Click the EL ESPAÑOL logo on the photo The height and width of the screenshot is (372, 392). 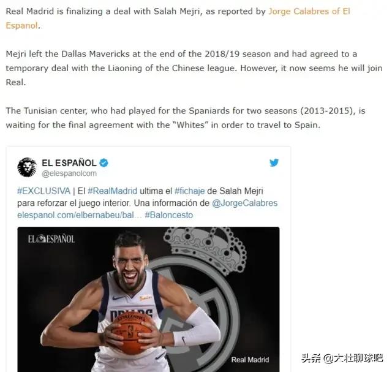pos(51,239)
